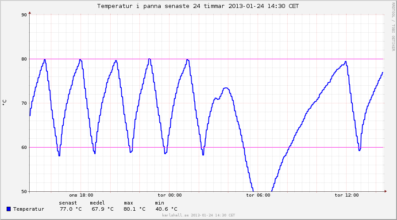Click the "ons 18:00" time axis label
The image size is (397, 220).
point(81,195)
